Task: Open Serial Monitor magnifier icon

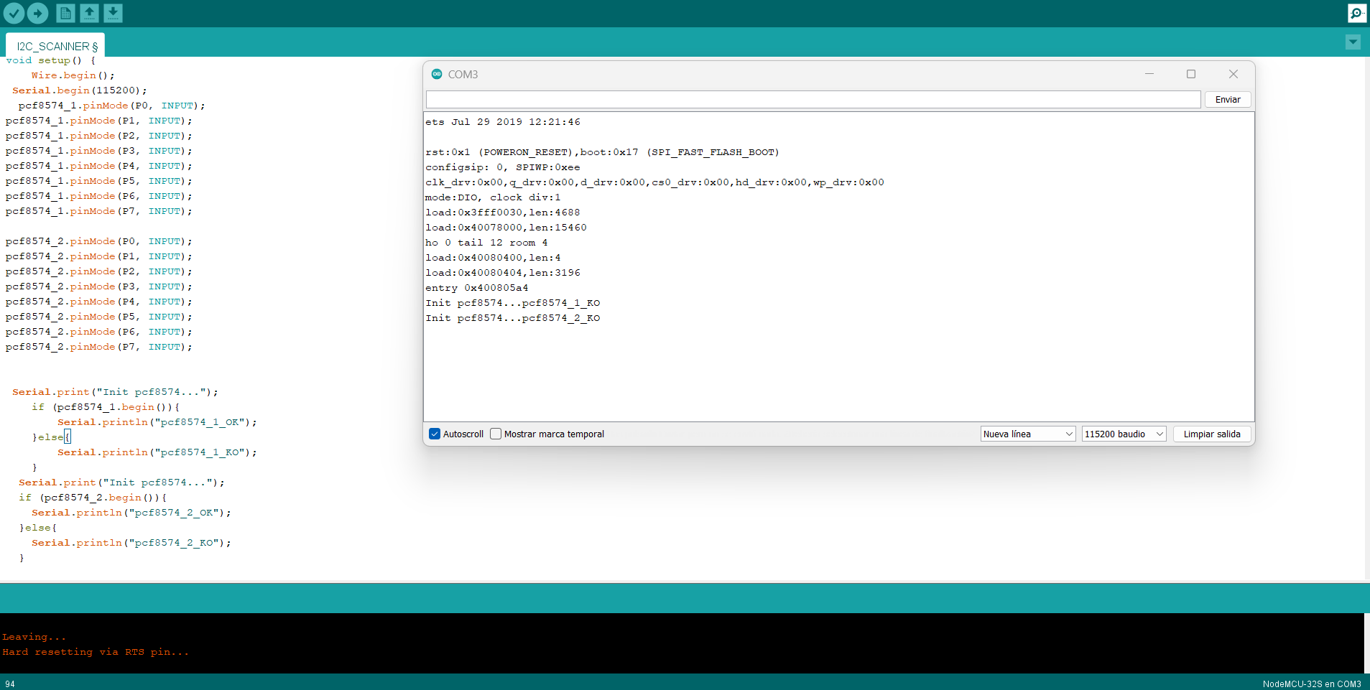Action: tap(1356, 13)
